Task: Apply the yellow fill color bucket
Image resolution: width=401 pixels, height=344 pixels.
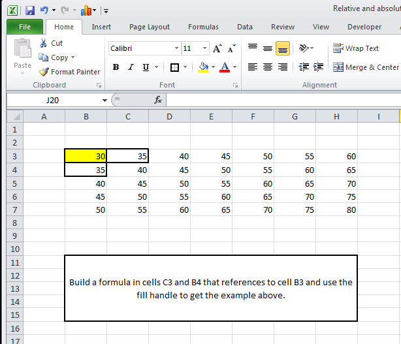Action: coord(203,67)
